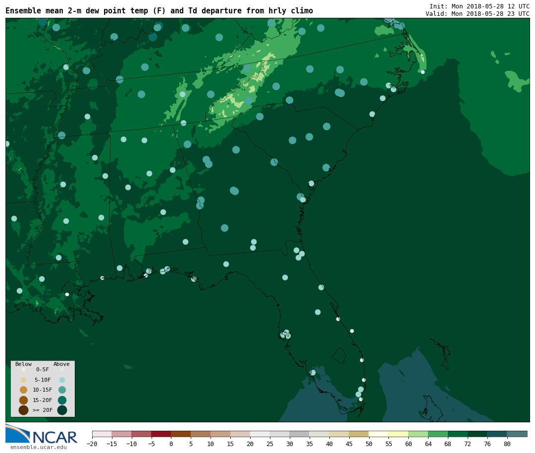Click the brown Below 15-20F legend circle

[24, 400]
